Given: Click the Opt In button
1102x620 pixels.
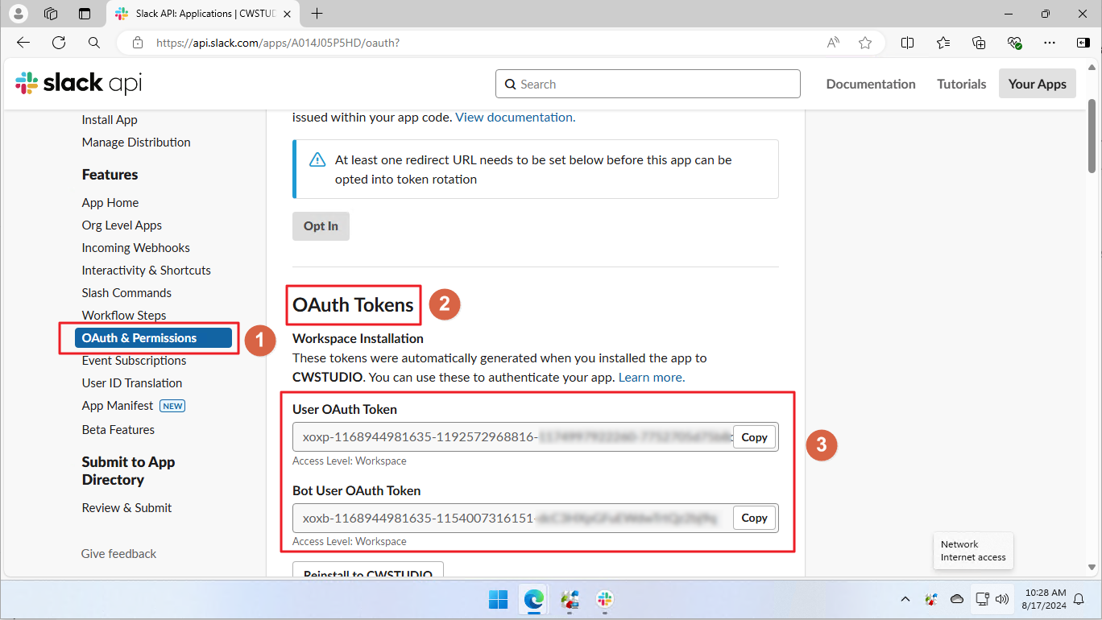Looking at the screenshot, I should point(321,226).
